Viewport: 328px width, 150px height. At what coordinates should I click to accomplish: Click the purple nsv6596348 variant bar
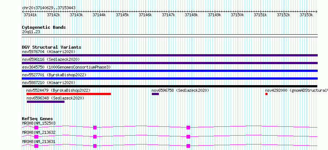46,102
